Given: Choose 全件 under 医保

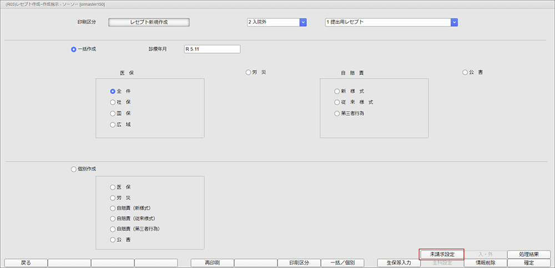Looking at the screenshot, I should (113, 91).
